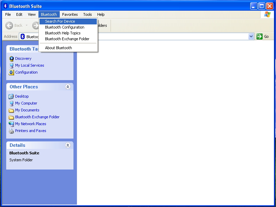Choose Bluetooth Configuration from the menu

[68, 27]
